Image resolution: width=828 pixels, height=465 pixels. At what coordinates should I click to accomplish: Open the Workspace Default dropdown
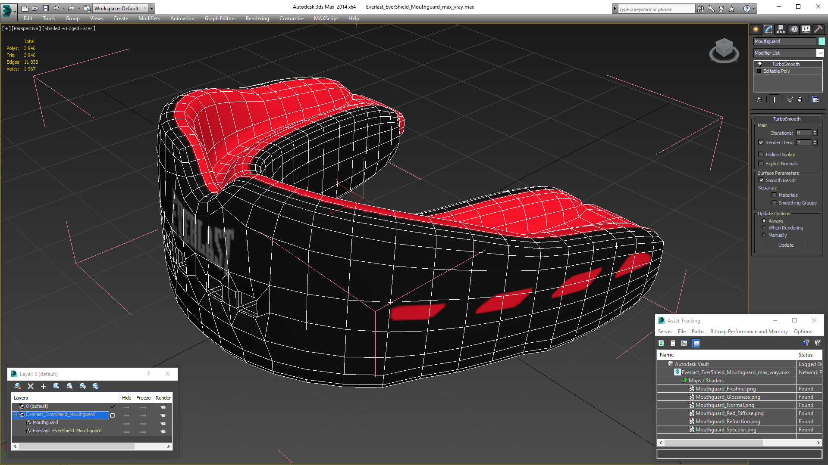point(145,8)
